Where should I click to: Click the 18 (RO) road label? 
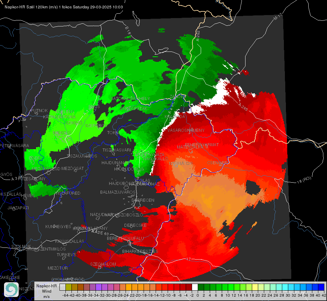point(304,180)
